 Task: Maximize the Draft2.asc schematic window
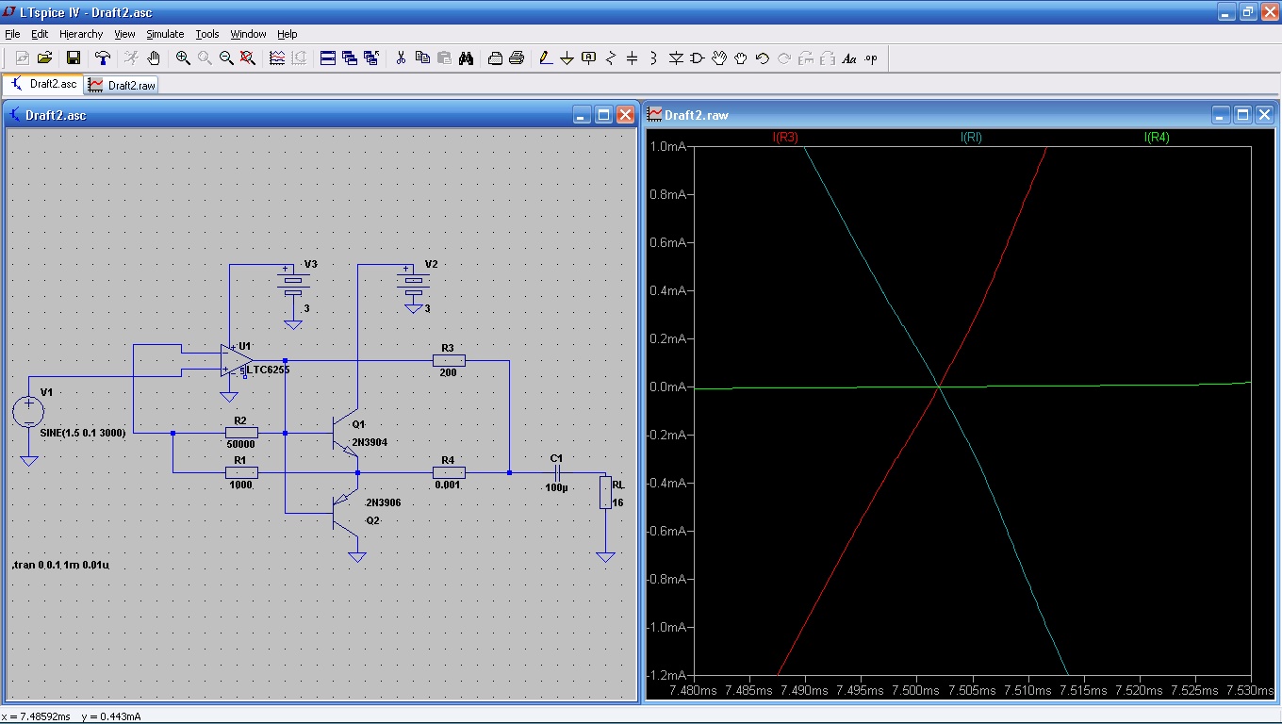tap(603, 115)
